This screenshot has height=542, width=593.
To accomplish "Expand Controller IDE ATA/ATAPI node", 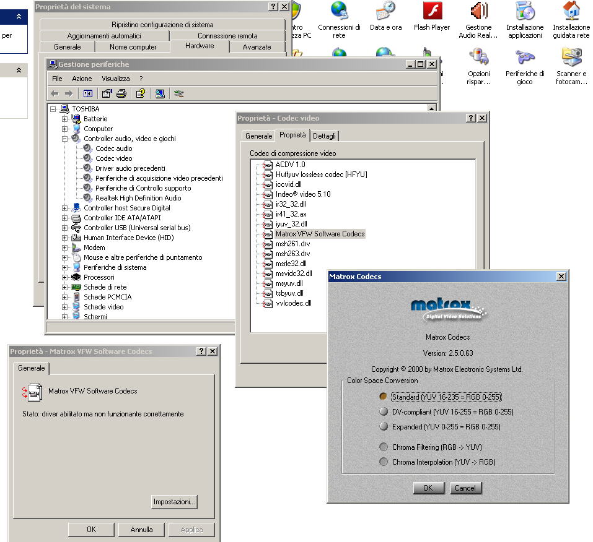I will click(64, 218).
